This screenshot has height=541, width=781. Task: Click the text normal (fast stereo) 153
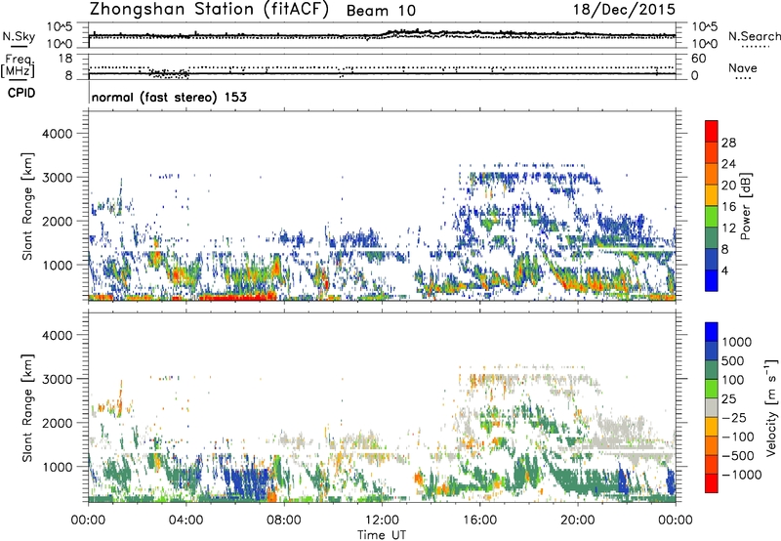[x=169, y=97]
